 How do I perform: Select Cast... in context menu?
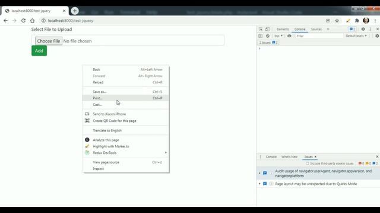coord(126,105)
